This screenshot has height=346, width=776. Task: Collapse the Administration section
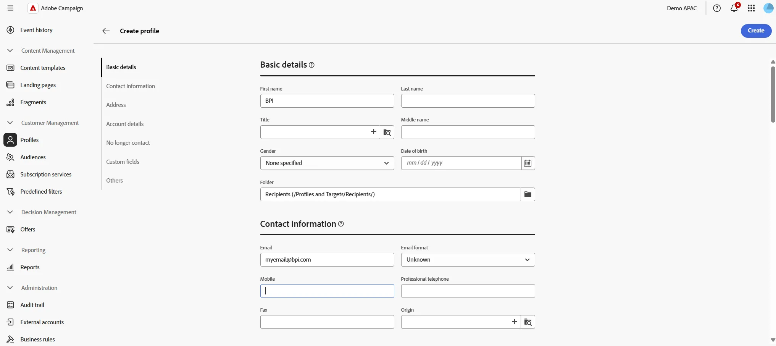pos(10,288)
